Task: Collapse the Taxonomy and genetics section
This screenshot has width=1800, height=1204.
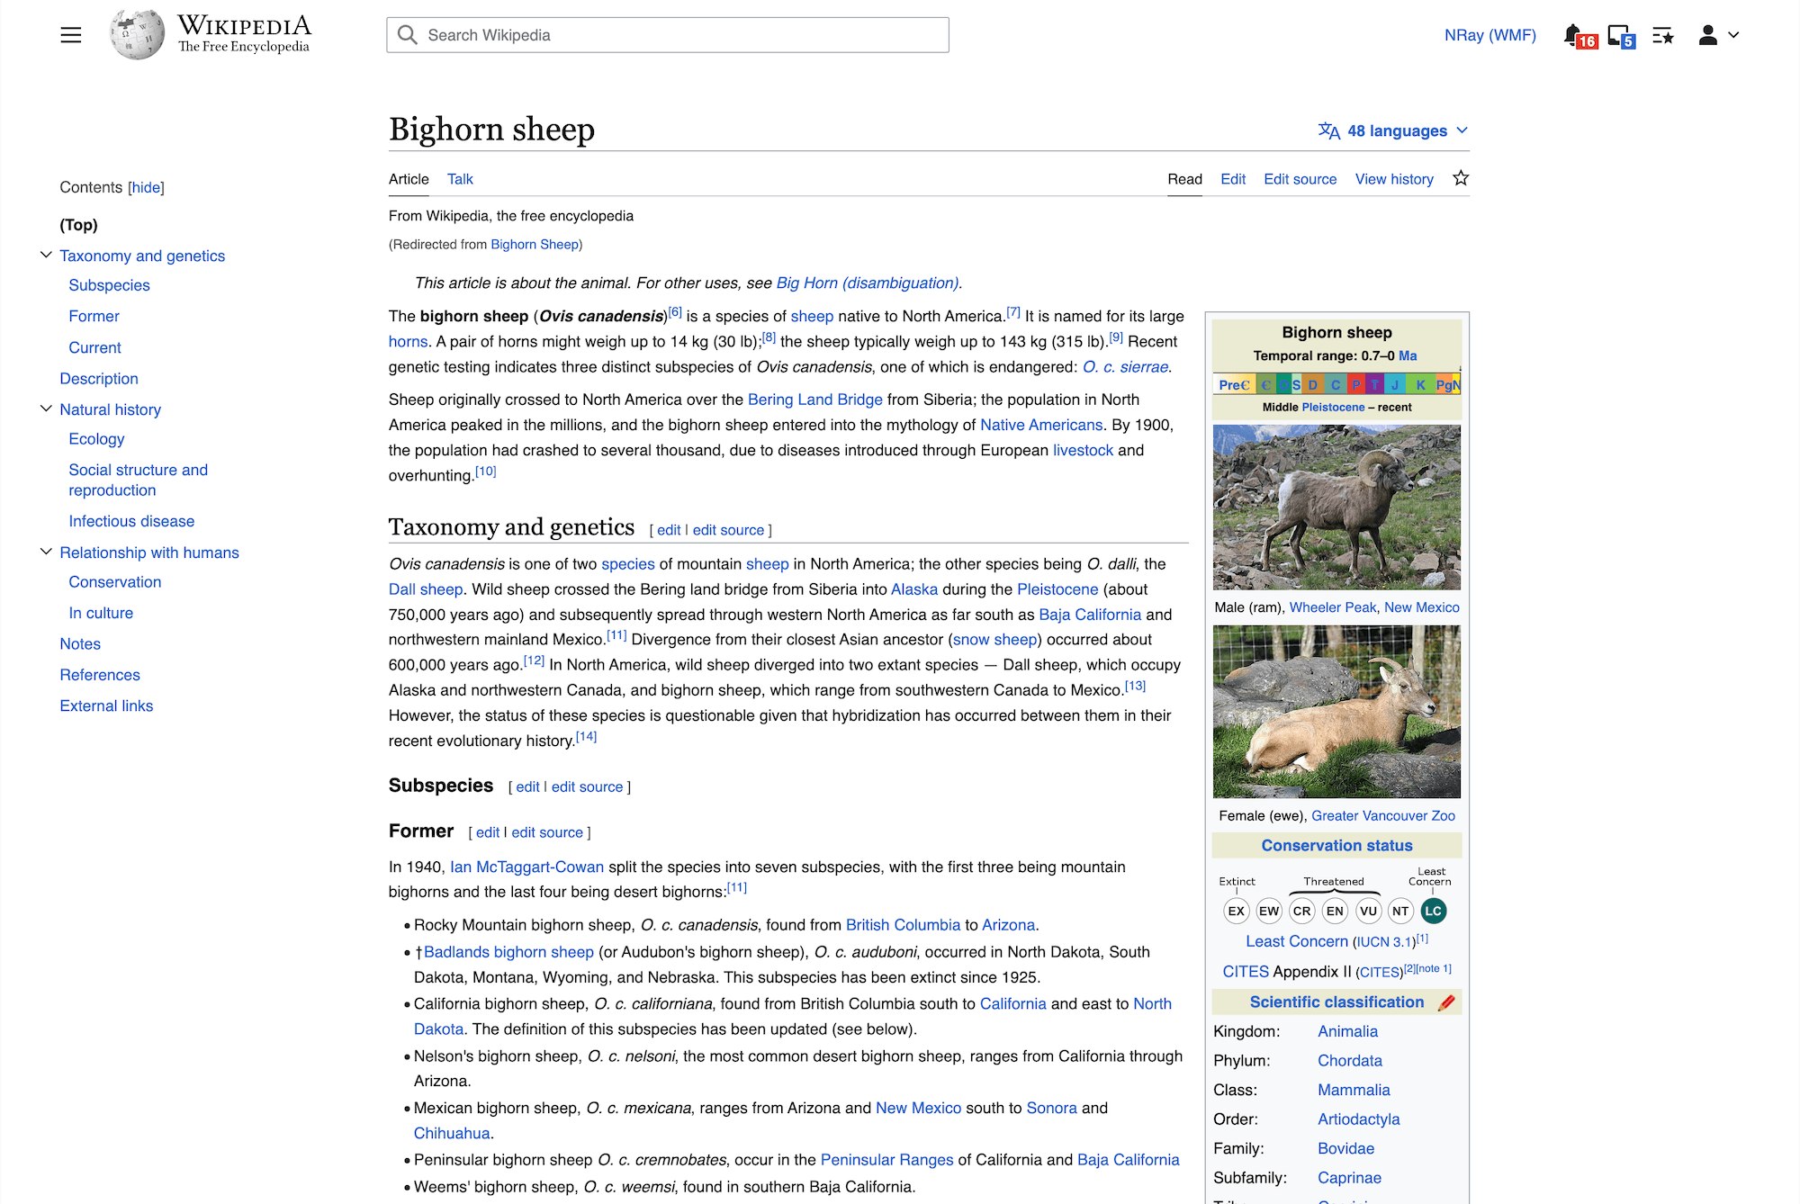Action: (x=46, y=256)
